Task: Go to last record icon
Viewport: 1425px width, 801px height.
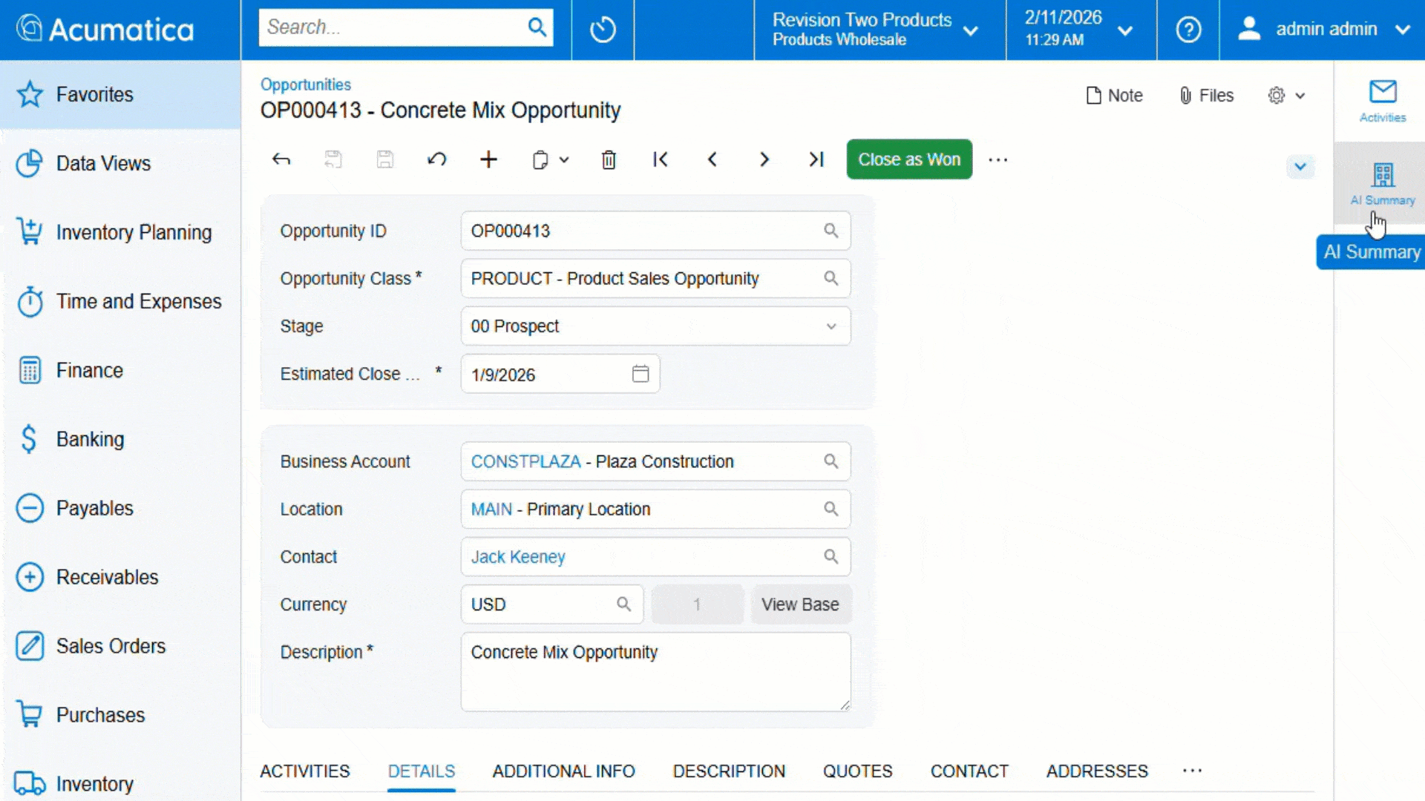Action: tap(816, 159)
